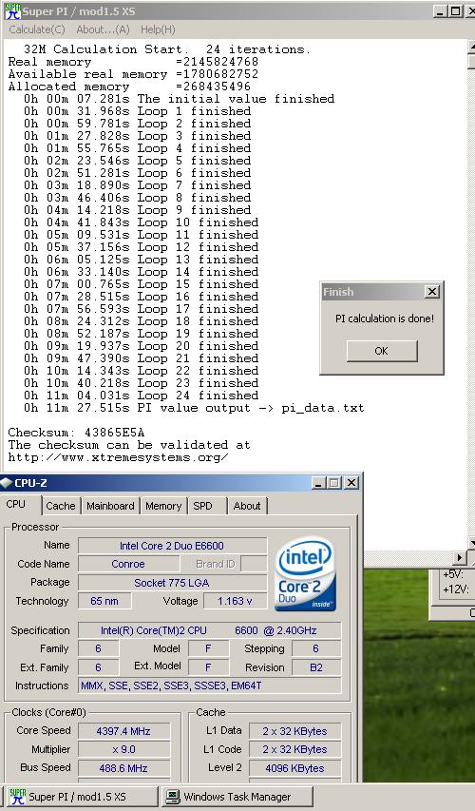Click the Multiplier value x 9.0

coord(123,749)
